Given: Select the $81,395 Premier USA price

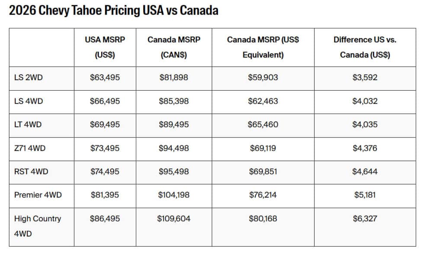Looking at the screenshot, I should click(x=105, y=195).
